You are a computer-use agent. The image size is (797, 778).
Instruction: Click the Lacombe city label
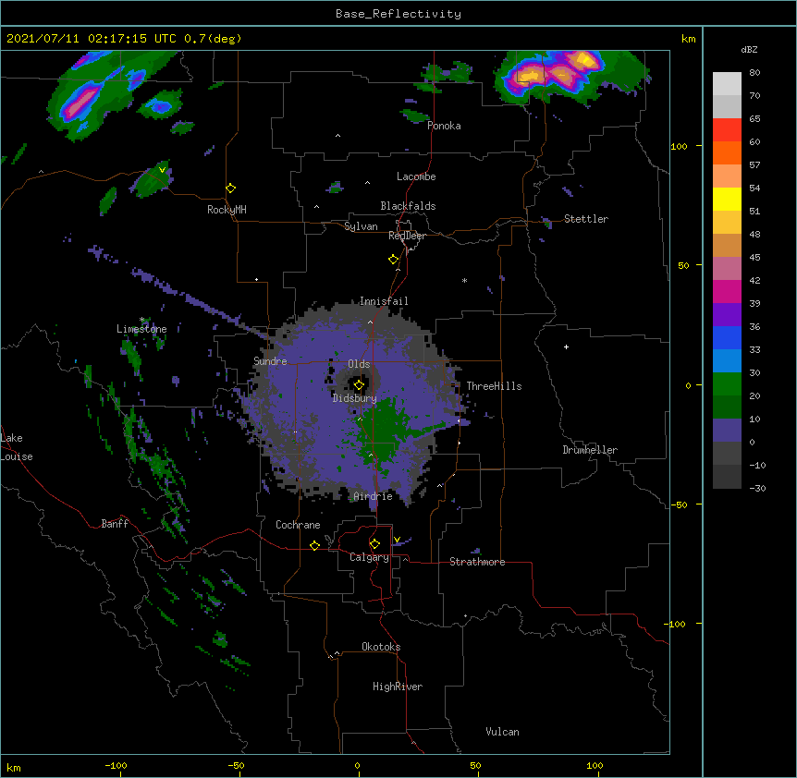416,176
